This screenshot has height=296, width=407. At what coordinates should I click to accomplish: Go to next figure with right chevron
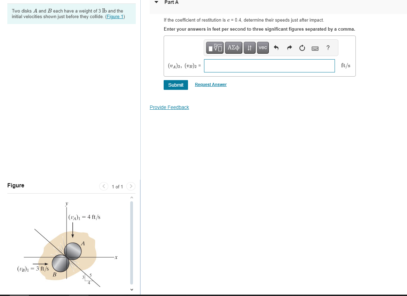131,186
